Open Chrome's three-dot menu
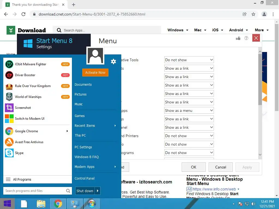The width and height of the screenshot is (279, 209). pyautogui.click(x=273, y=14)
